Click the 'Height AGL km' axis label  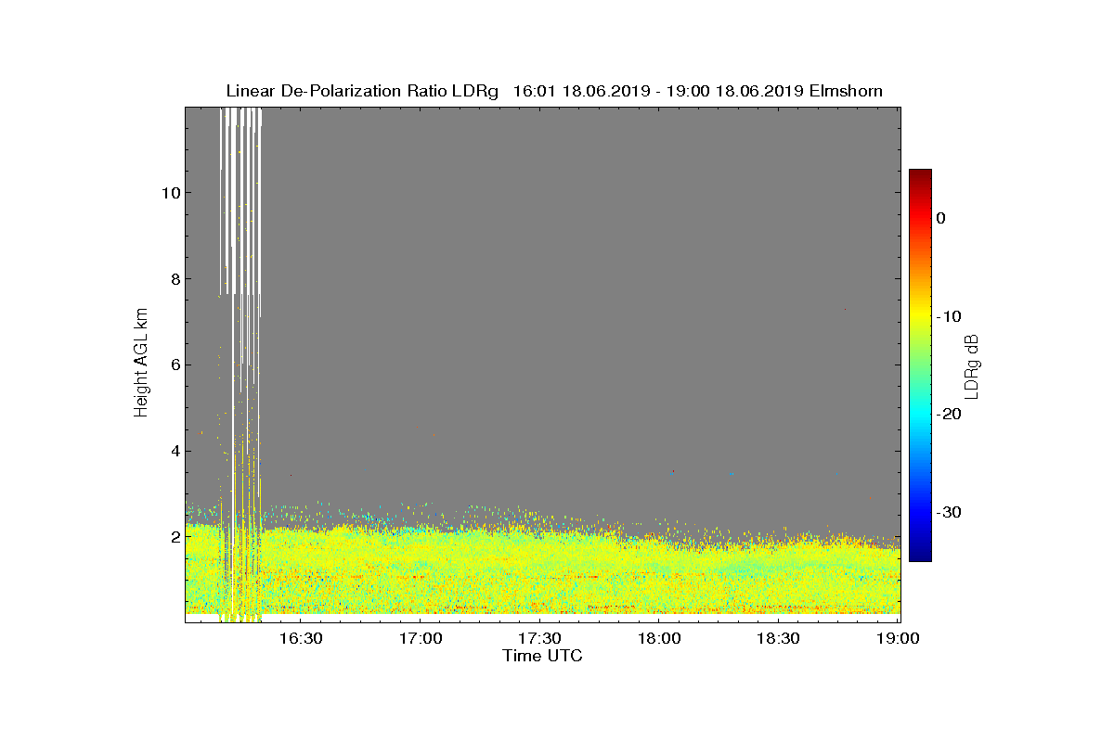[142, 364]
